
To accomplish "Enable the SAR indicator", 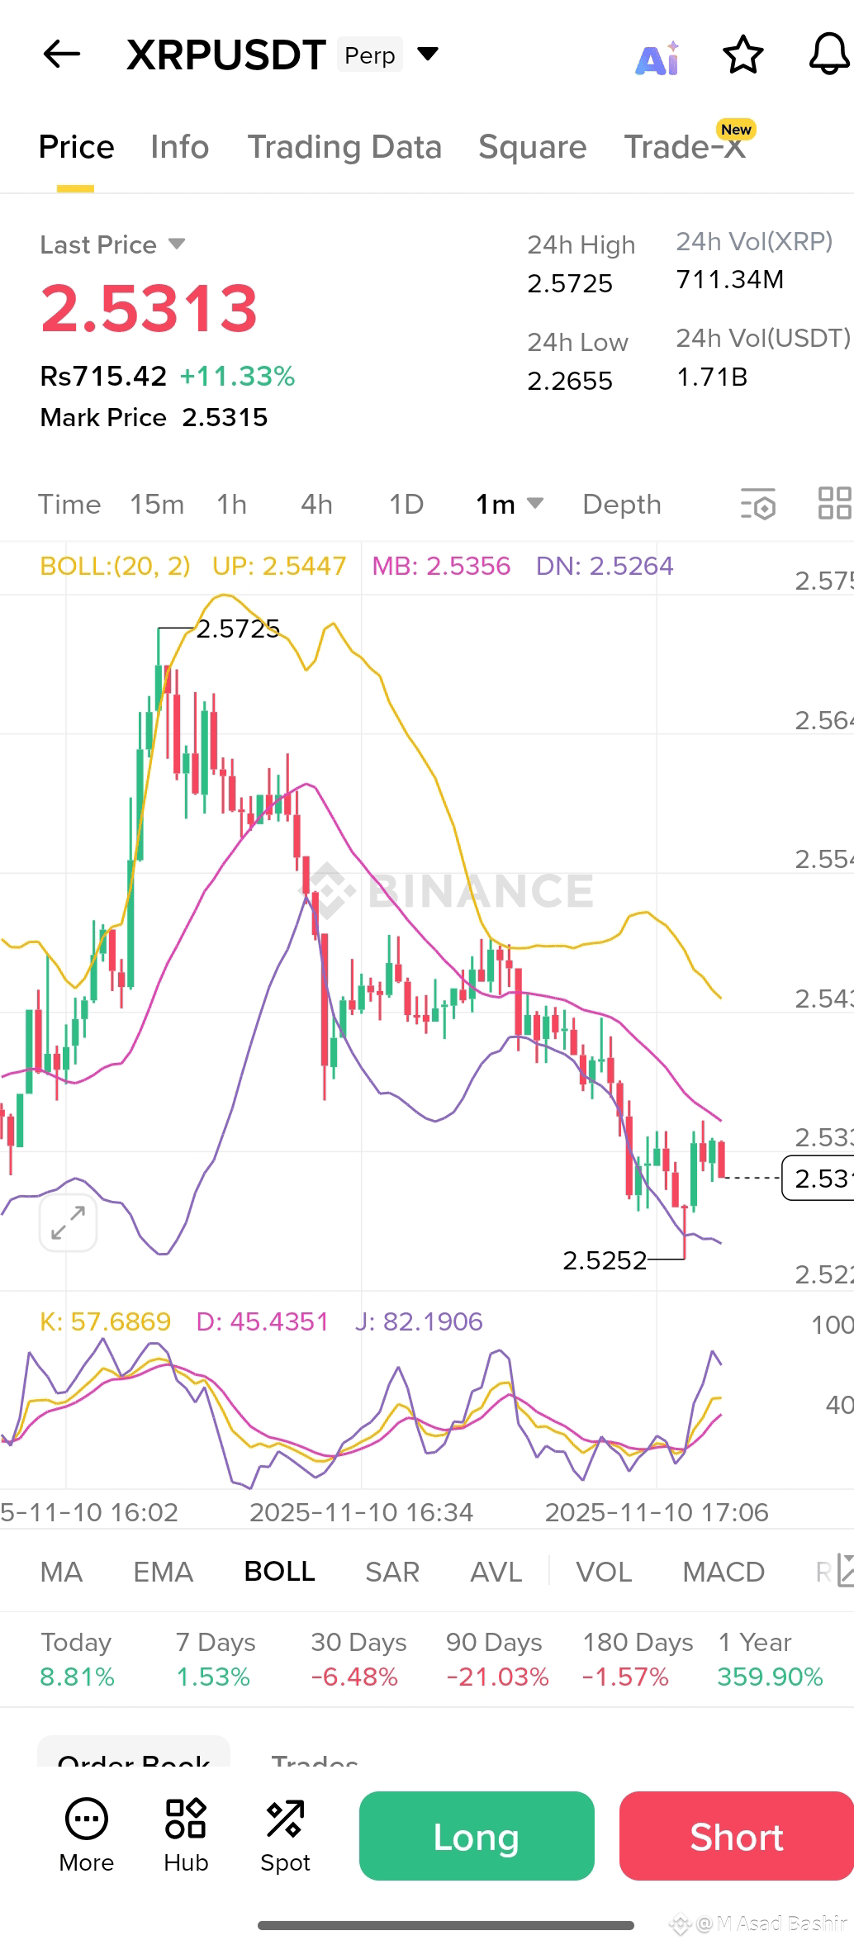I will (392, 1572).
